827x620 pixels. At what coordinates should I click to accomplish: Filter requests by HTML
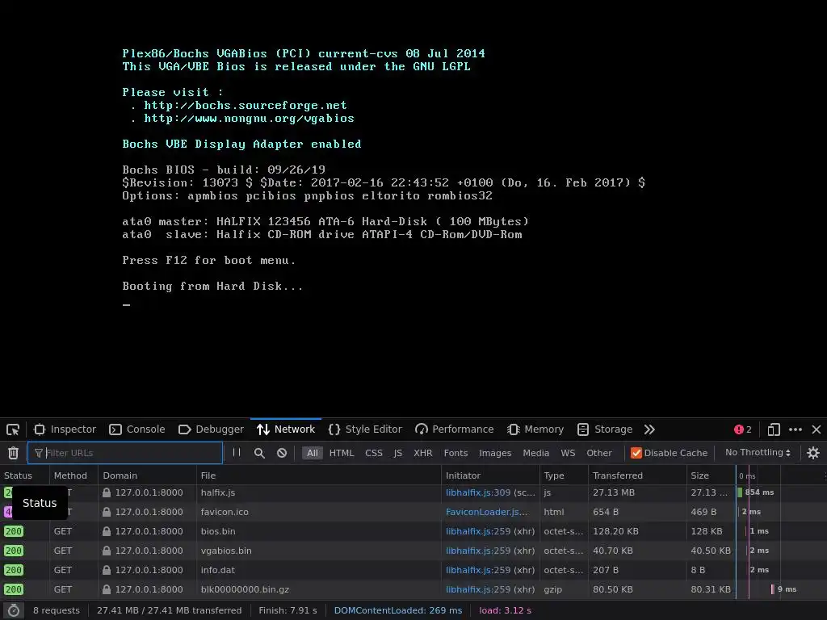[342, 453]
